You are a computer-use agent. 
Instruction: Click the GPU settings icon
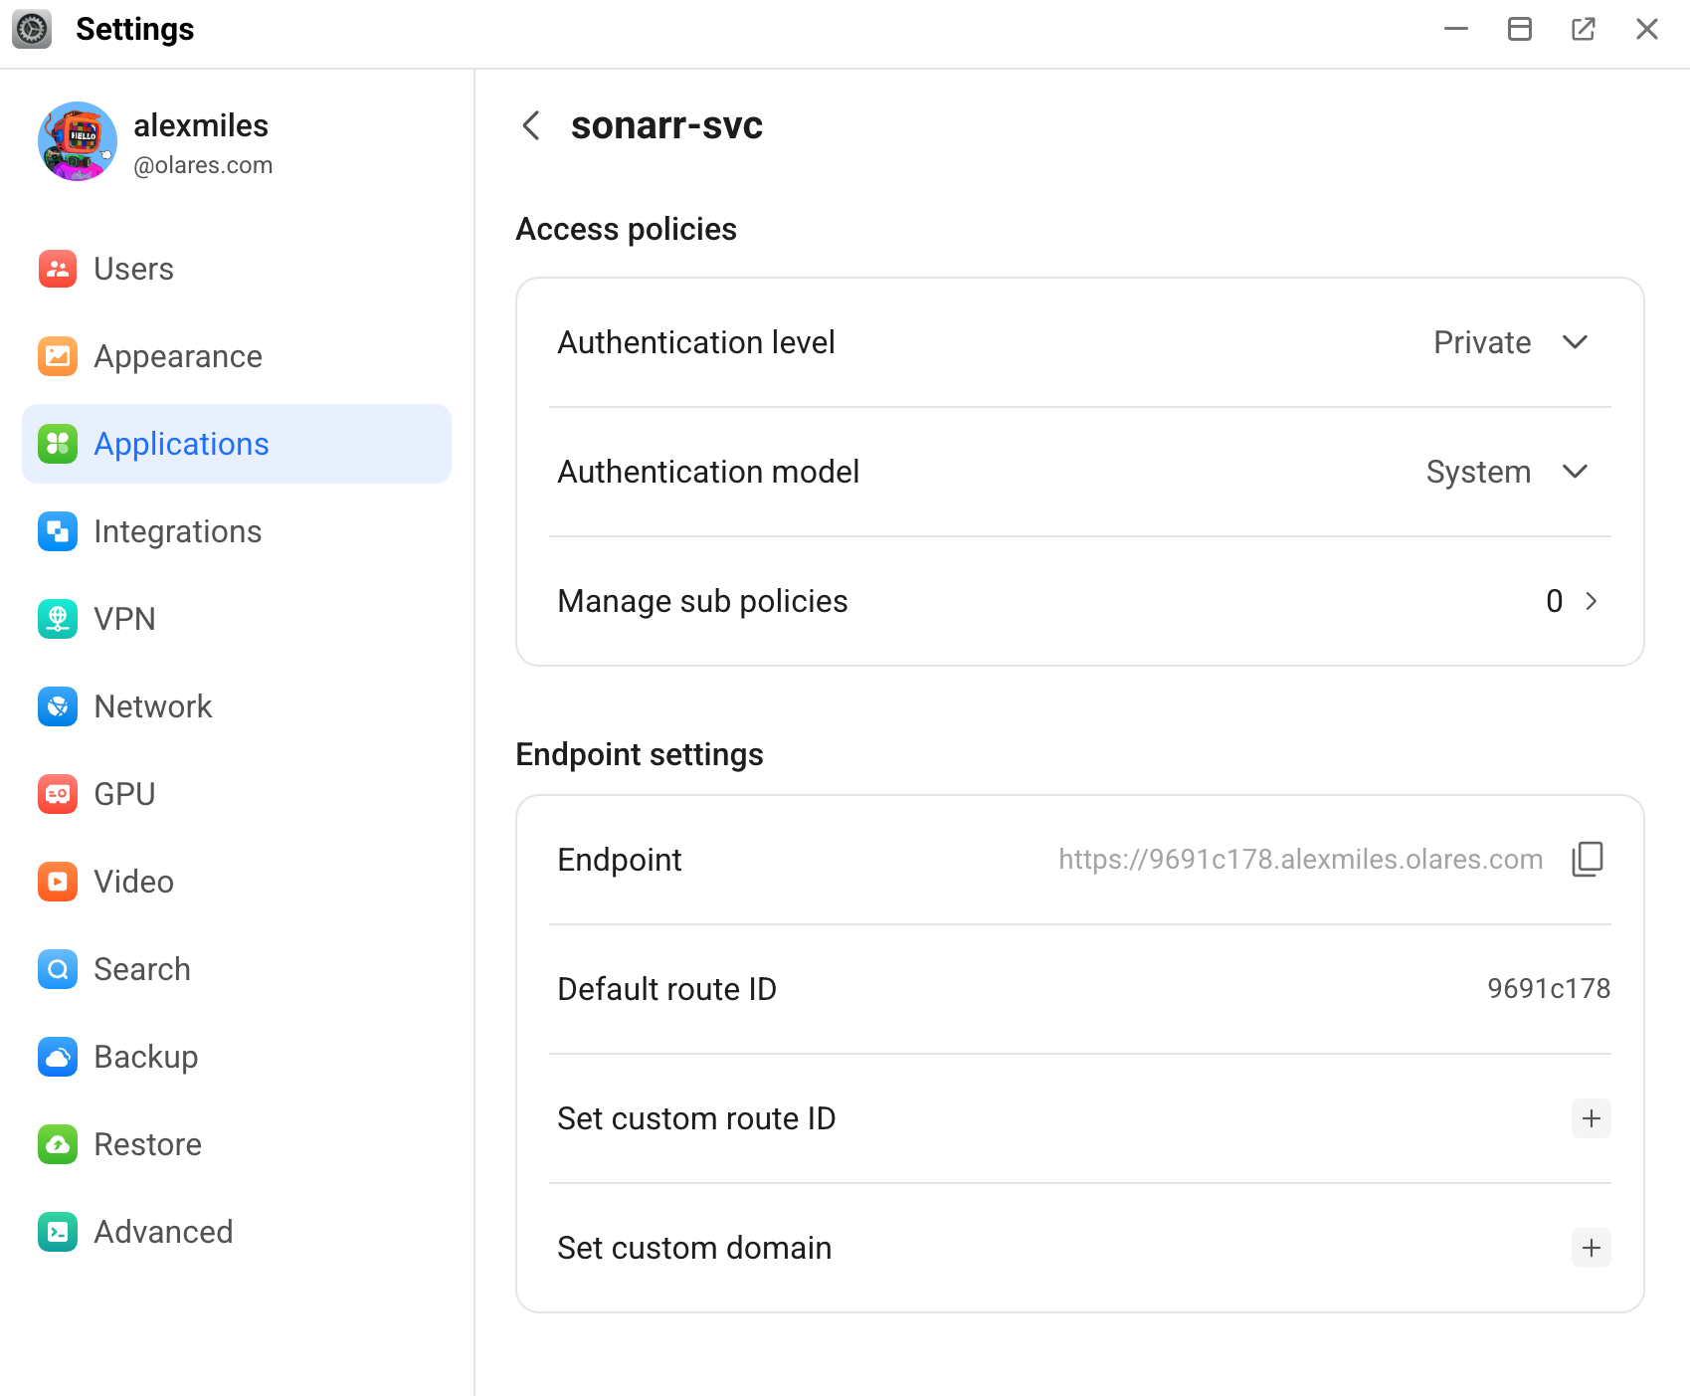coord(58,793)
